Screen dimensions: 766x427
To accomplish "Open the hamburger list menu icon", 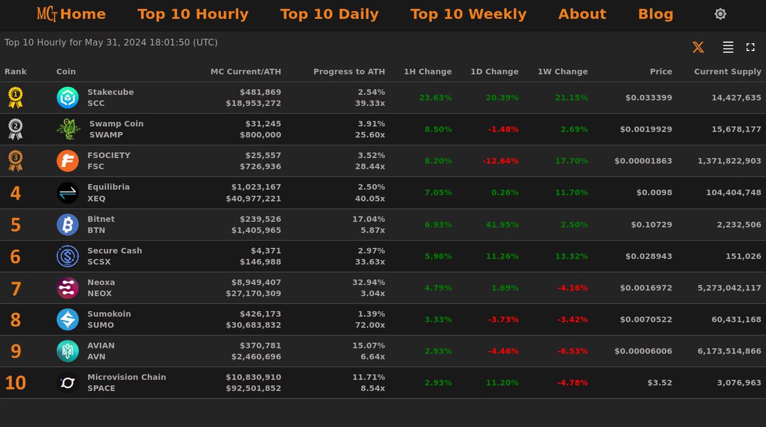I will click(728, 47).
